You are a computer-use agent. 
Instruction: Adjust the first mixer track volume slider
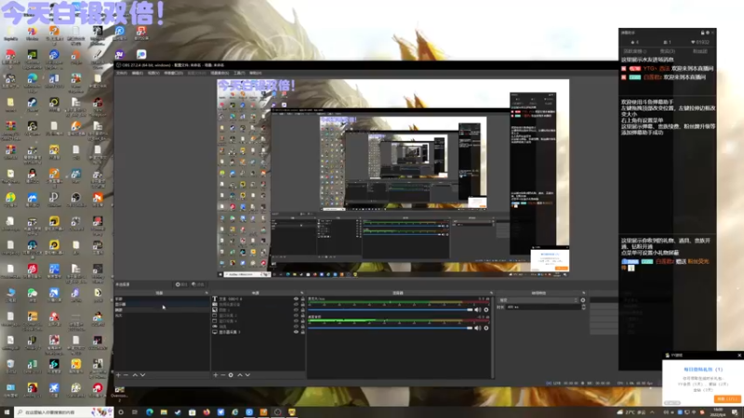point(391,310)
